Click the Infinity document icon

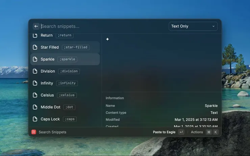coord(35,83)
